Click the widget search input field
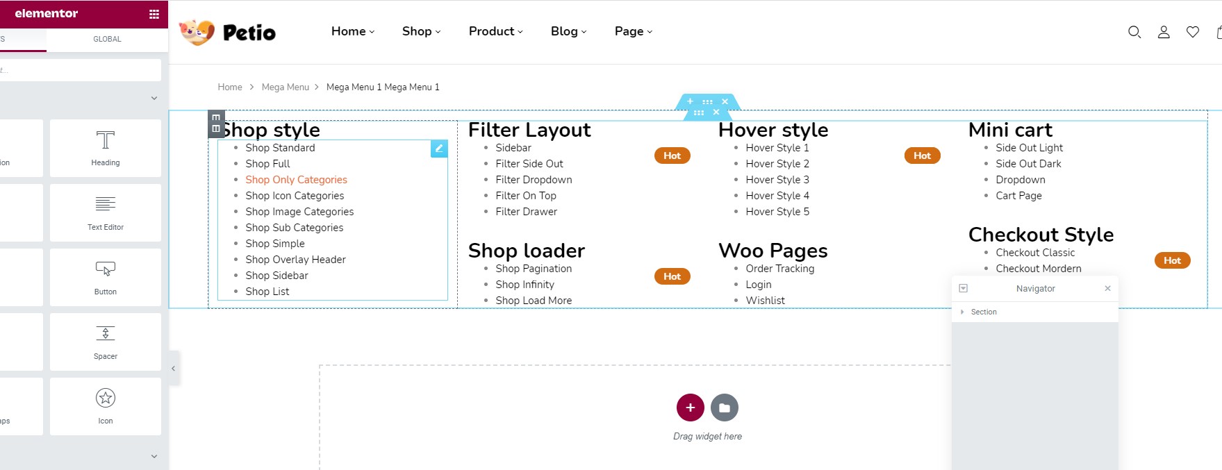1222x470 pixels. 81,70
